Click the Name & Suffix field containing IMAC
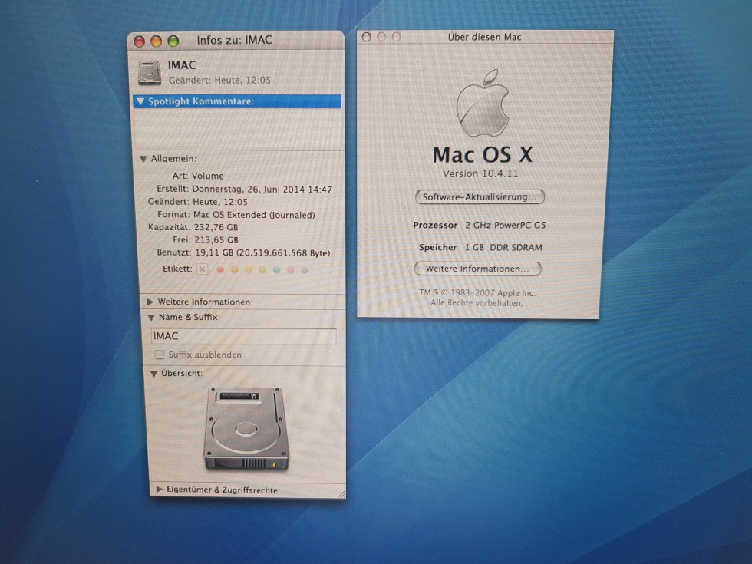Viewport: 752px width, 564px height. tap(243, 336)
